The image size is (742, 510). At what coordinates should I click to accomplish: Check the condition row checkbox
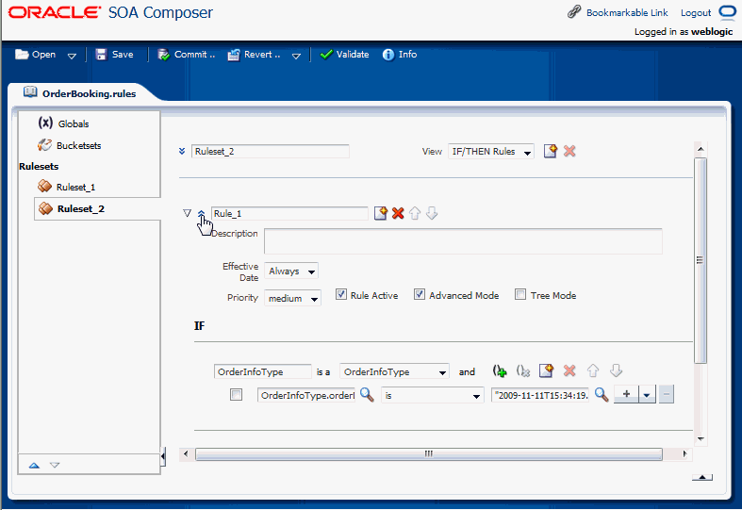(236, 394)
